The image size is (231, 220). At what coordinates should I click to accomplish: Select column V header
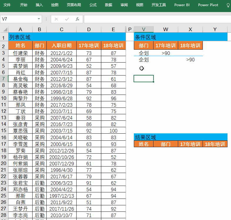pos(144,29)
